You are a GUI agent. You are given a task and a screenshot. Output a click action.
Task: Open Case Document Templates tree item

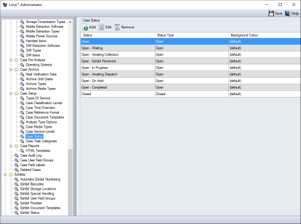[45, 117]
